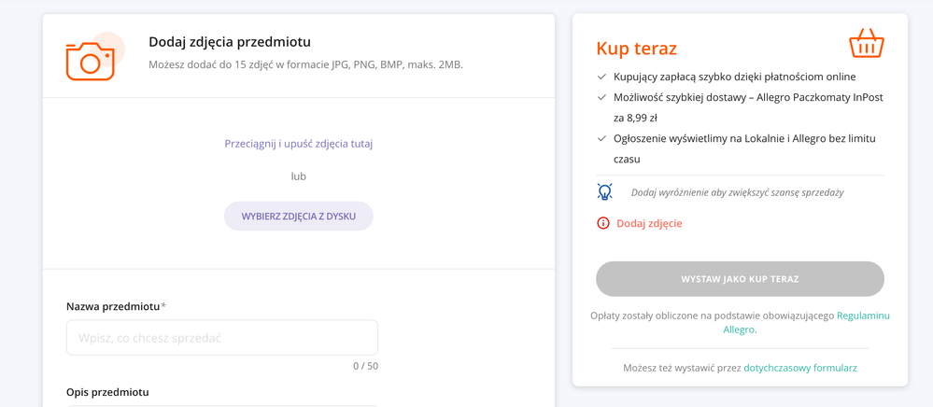Click the orange shopping basket icon
This screenshot has width=933, height=407.
pyautogui.click(x=867, y=43)
